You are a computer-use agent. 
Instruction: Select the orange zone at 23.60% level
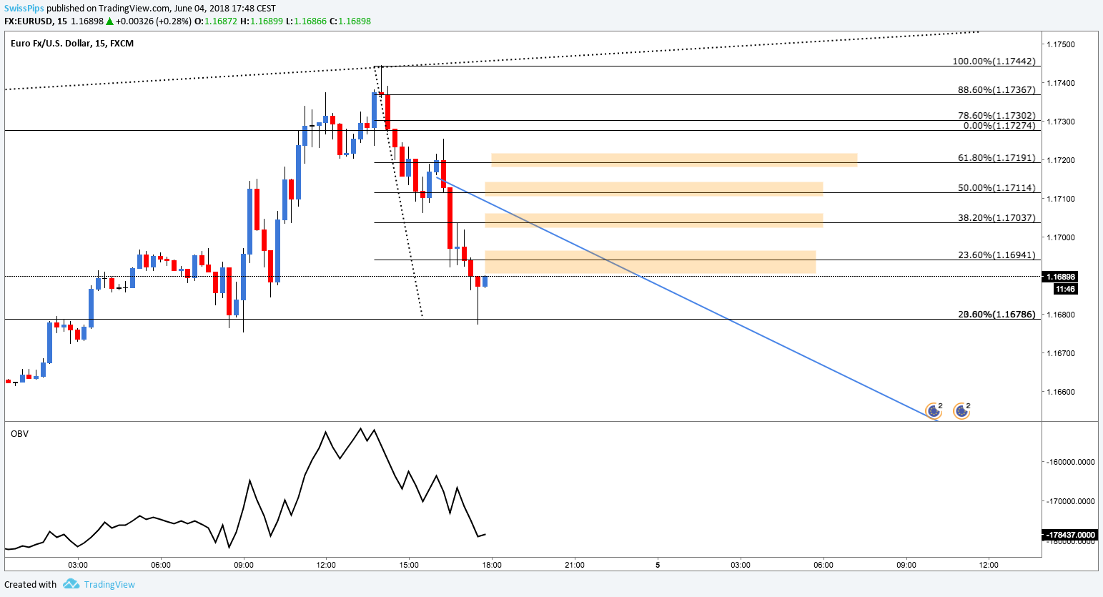651,262
